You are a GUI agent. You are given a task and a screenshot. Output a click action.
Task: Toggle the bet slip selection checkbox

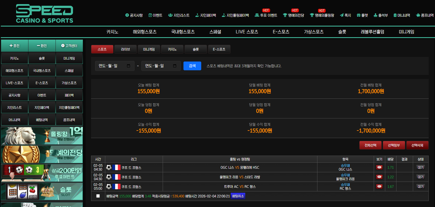(x=98, y=196)
